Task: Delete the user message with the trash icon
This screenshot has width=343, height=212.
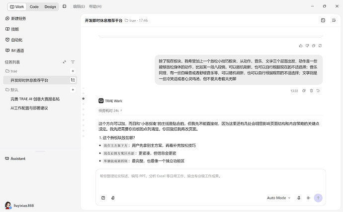Action: coord(311,91)
